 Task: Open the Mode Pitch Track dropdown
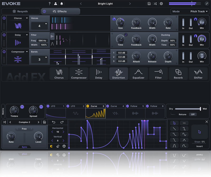coord(190,12)
